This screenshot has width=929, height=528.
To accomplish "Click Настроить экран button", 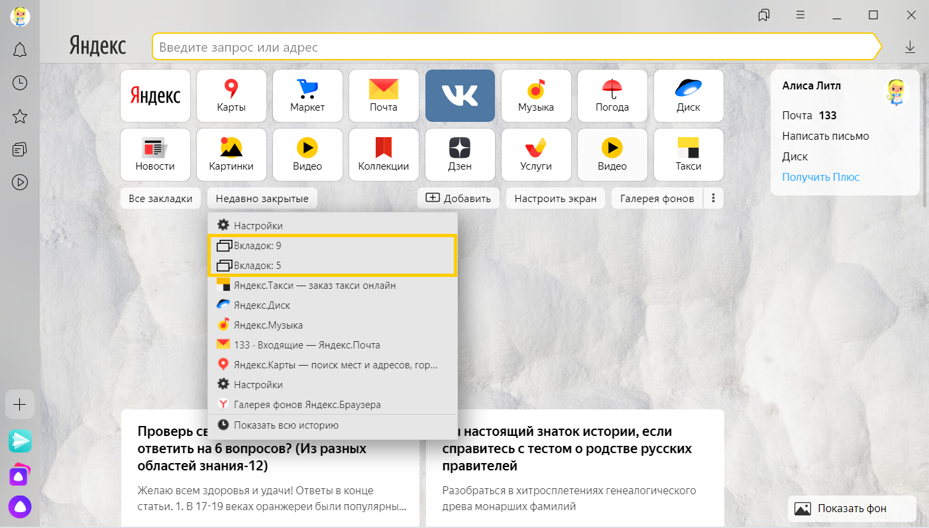I will [555, 198].
